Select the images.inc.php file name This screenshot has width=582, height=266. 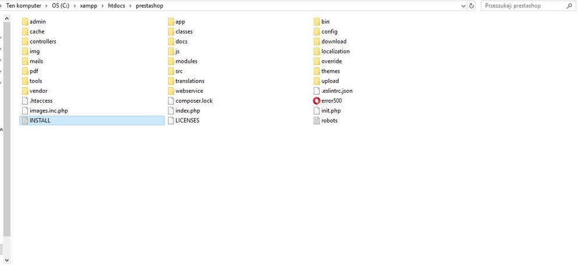(49, 110)
